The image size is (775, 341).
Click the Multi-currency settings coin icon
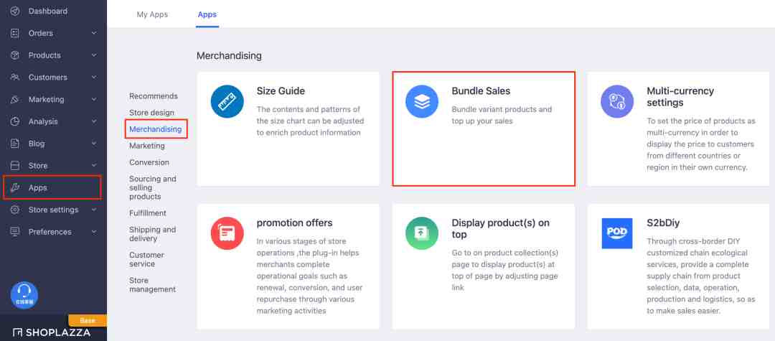tap(617, 101)
